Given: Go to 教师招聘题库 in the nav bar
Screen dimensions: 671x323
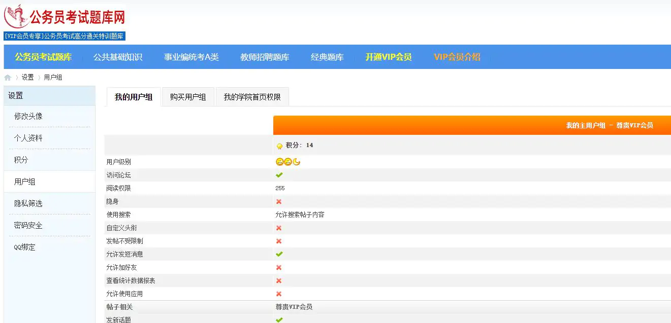Looking at the screenshot, I should [265, 57].
